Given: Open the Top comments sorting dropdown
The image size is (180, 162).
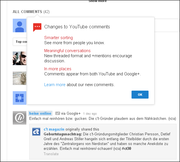Looking at the screenshot, I should click(20, 42).
